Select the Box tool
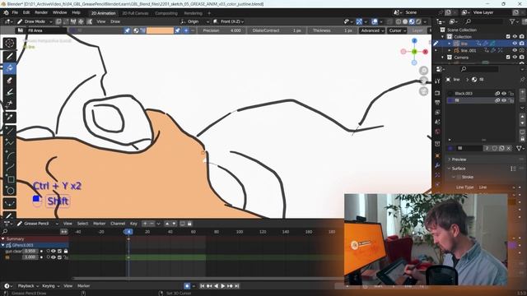 (9, 179)
